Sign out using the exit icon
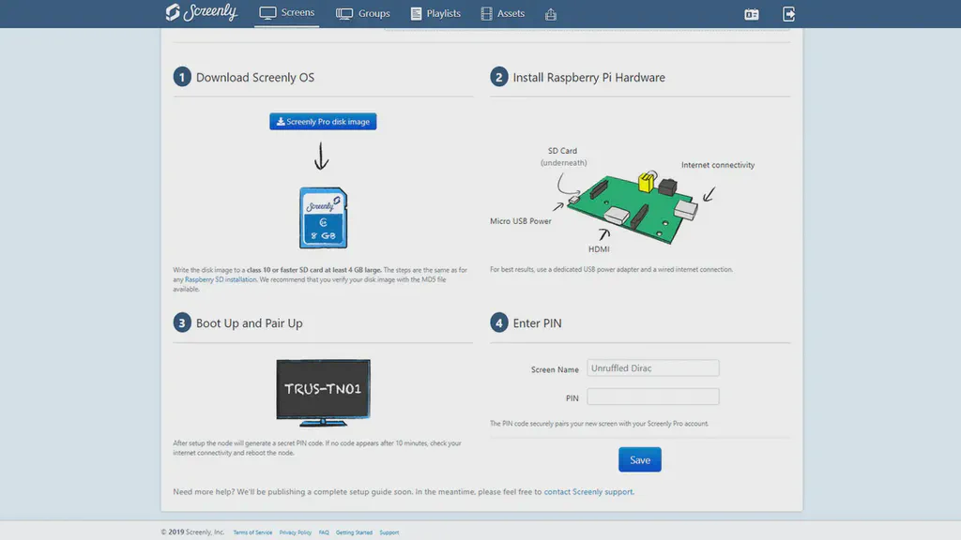This screenshot has width=961, height=540. click(x=788, y=14)
